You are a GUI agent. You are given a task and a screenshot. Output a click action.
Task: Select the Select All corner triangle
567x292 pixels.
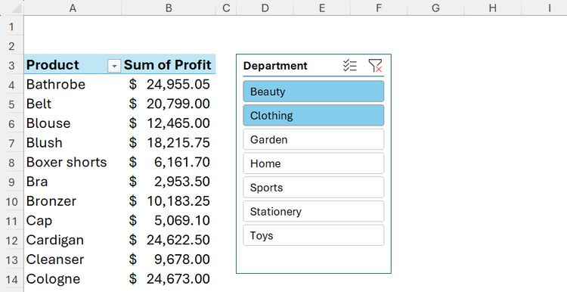(x=16, y=8)
